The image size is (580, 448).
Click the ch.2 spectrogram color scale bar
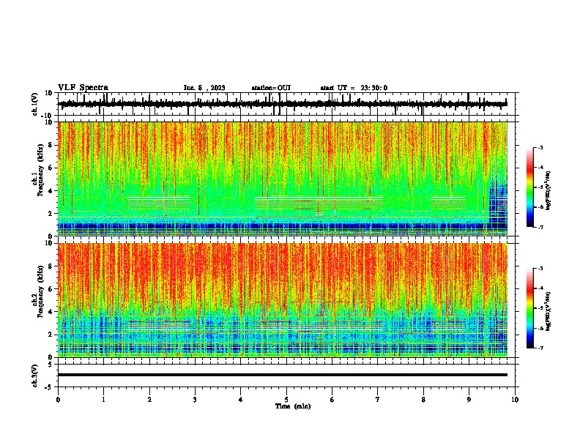click(x=530, y=308)
